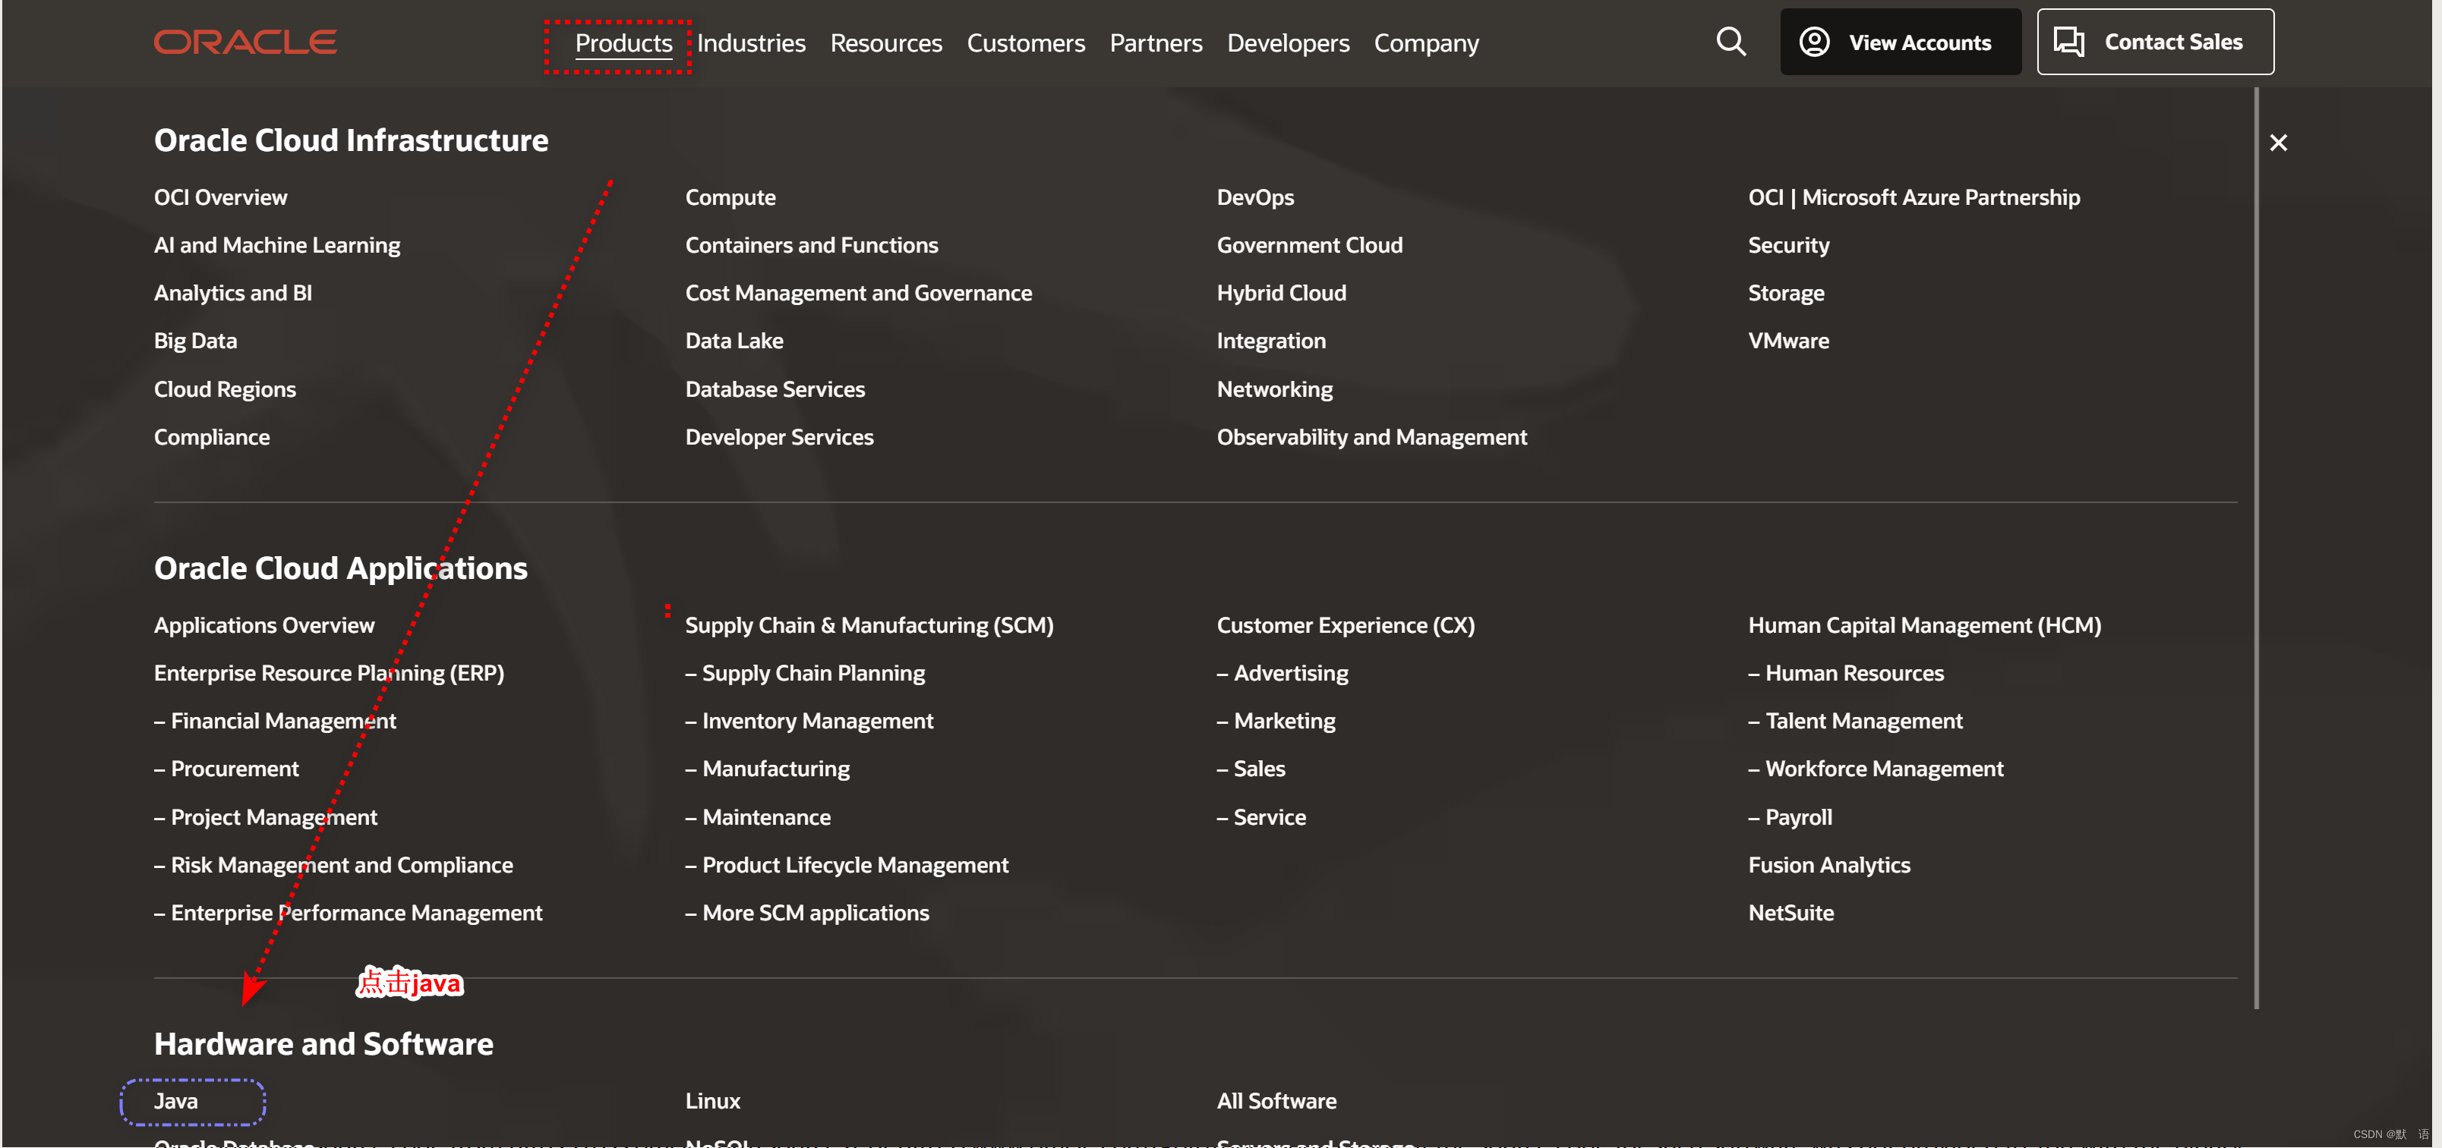The height and width of the screenshot is (1148, 2442).
Task: Open the Products menu
Action: [x=623, y=43]
